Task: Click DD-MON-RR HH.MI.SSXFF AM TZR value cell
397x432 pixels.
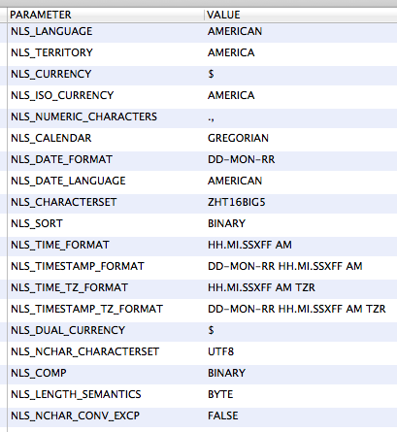Action: click(301, 309)
